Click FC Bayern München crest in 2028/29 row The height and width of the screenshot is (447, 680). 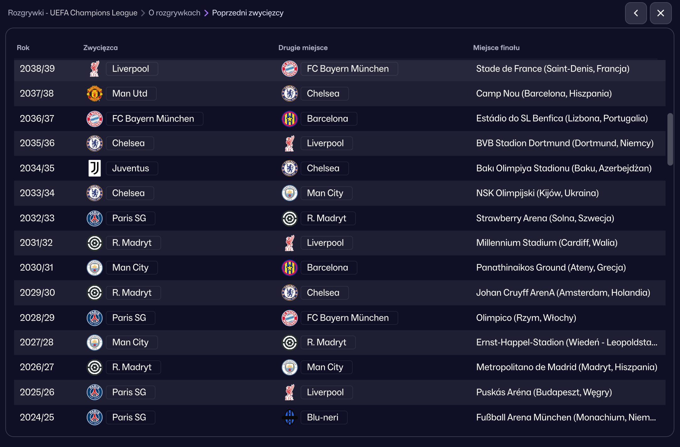(x=290, y=318)
